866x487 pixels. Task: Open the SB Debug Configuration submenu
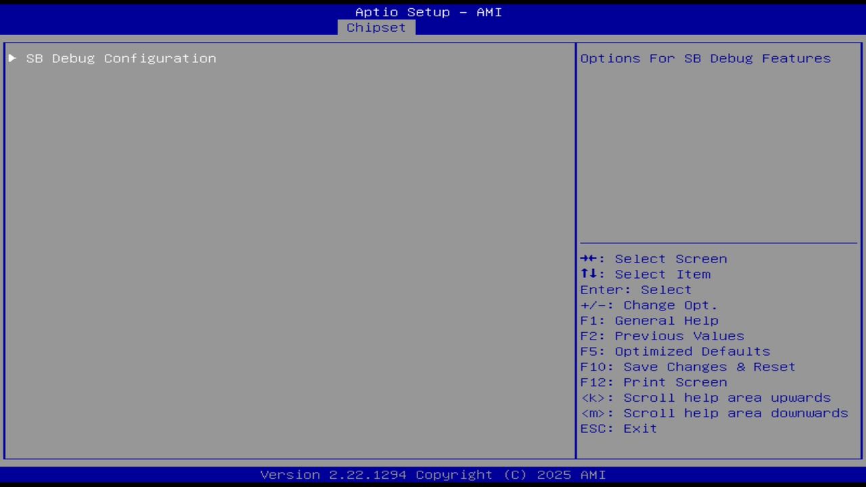pos(120,58)
